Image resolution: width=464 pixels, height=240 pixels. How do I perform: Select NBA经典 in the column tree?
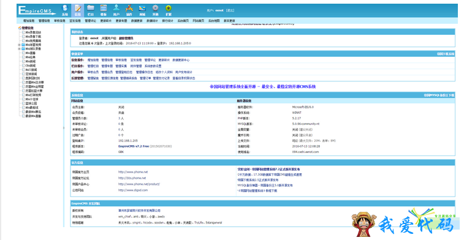pos(31,57)
